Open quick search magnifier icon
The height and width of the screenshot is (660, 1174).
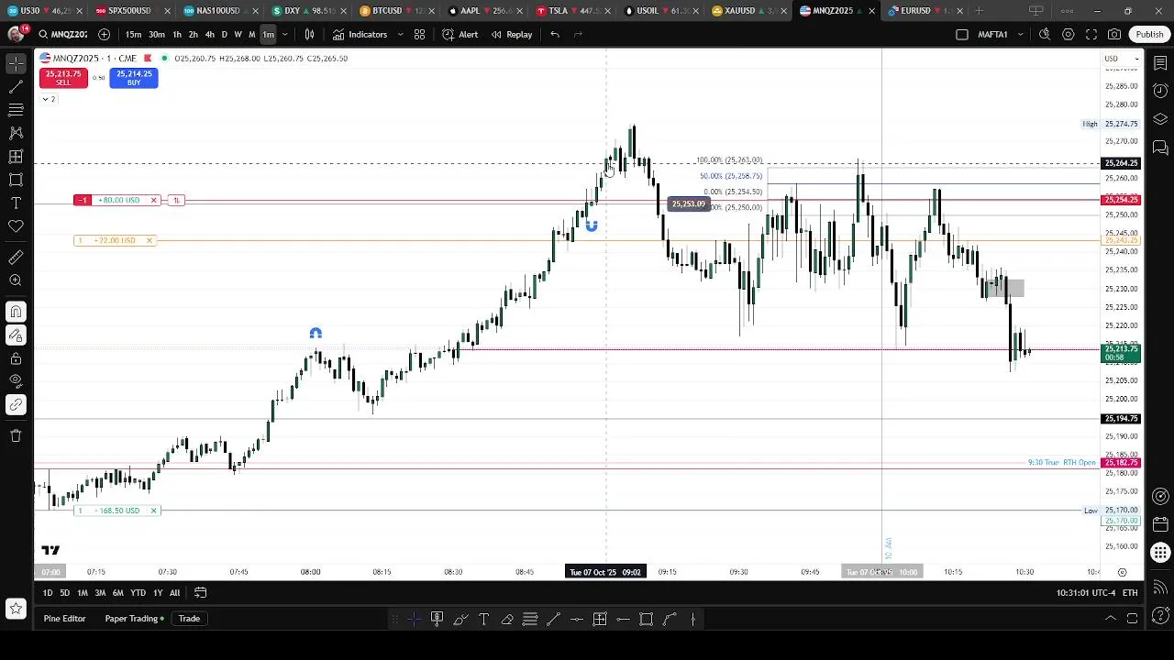(x=1045, y=34)
